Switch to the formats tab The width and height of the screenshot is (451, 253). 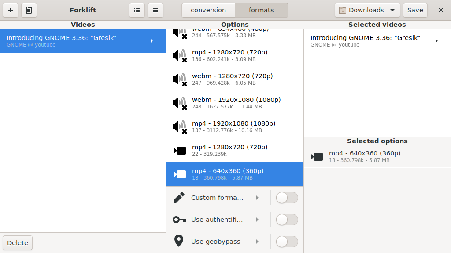pos(261,10)
